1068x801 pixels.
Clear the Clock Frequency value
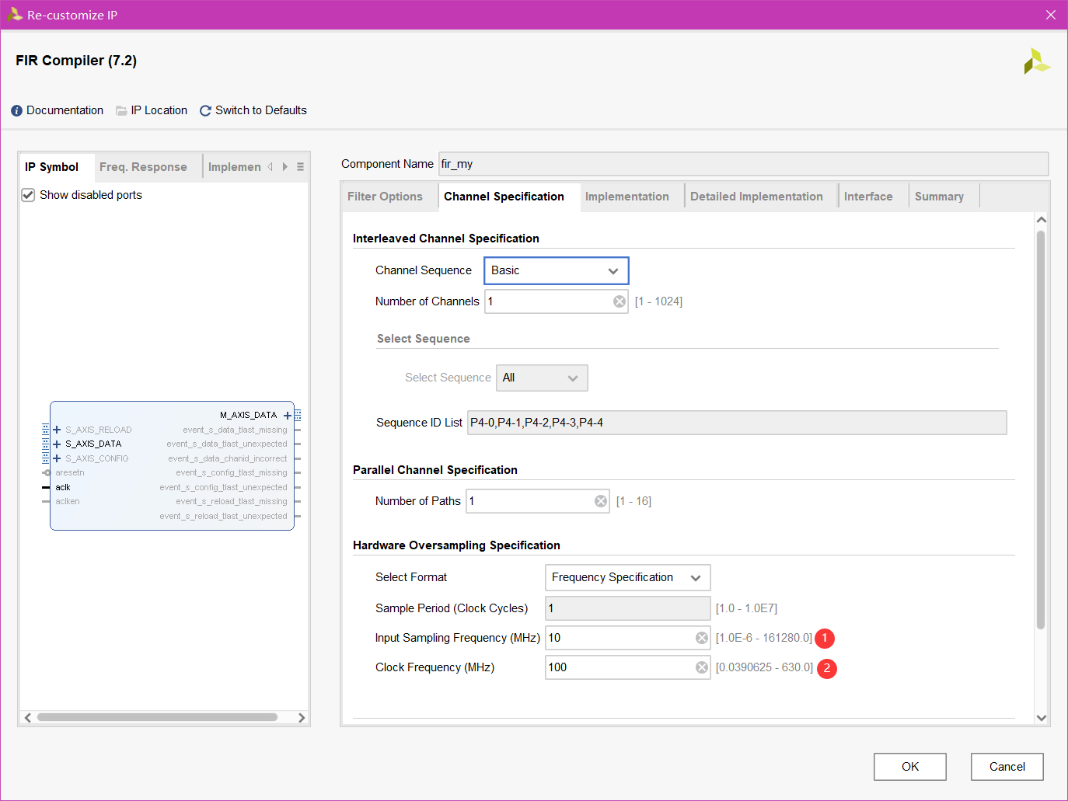[x=702, y=667]
